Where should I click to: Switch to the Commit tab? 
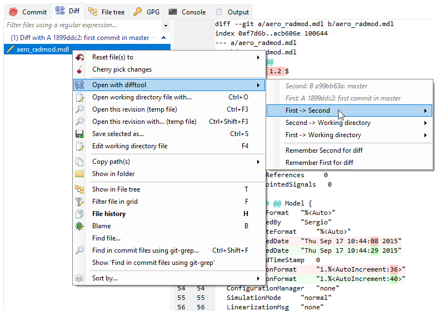[x=28, y=12]
